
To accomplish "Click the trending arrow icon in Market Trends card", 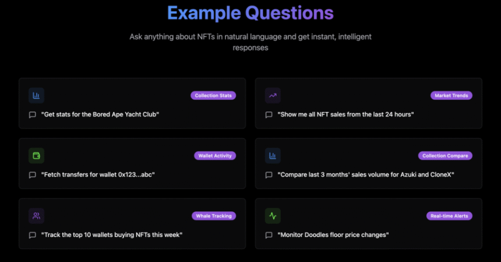I will (273, 95).
